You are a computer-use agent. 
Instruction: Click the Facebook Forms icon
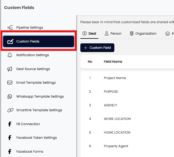[x=10, y=152]
